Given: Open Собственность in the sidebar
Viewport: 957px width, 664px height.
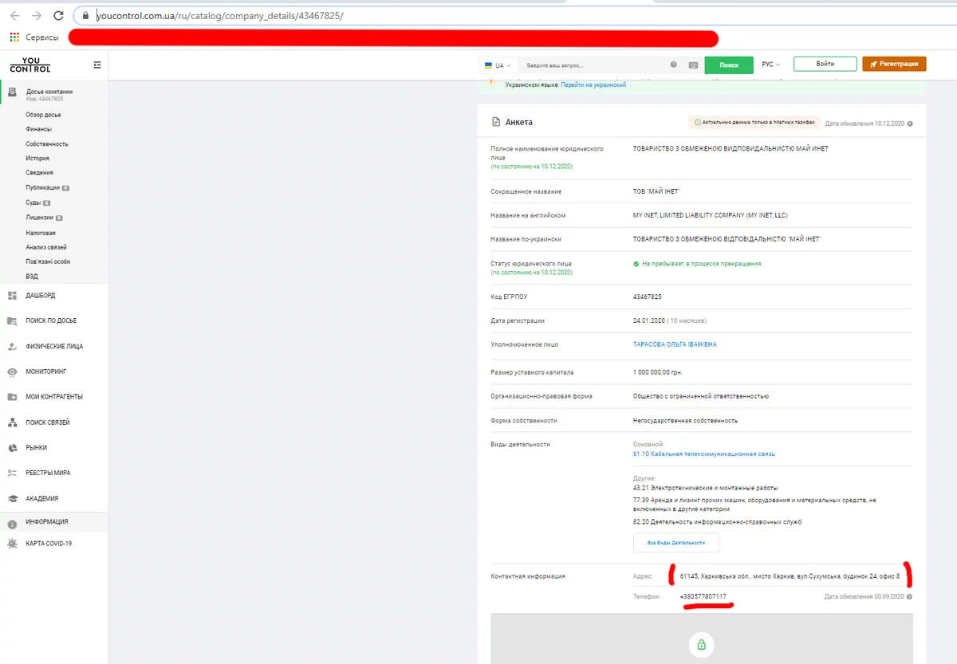Looking at the screenshot, I should (47, 144).
